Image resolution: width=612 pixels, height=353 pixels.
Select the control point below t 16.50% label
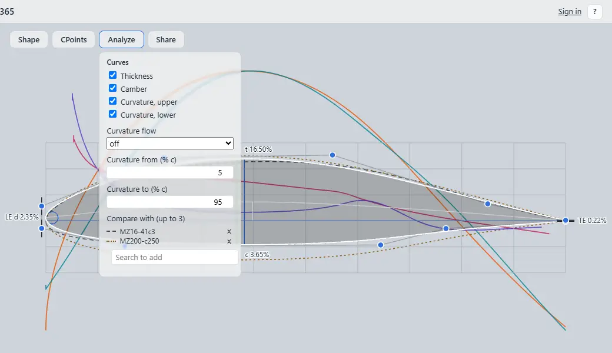(x=332, y=155)
